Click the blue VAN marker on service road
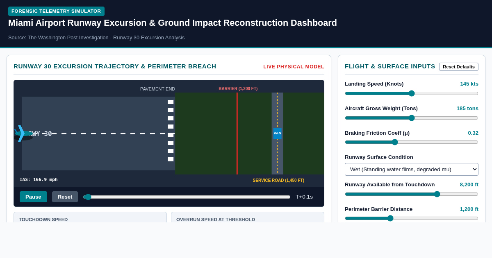This screenshot has width=492, height=258. click(x=278, y=133)
